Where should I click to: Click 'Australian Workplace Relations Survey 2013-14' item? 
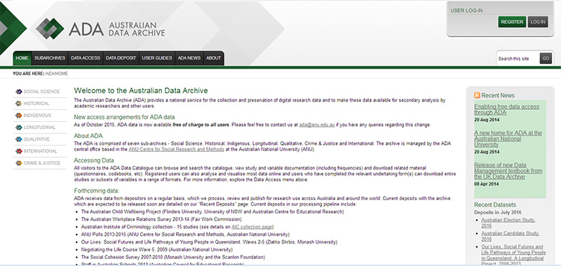161,219
